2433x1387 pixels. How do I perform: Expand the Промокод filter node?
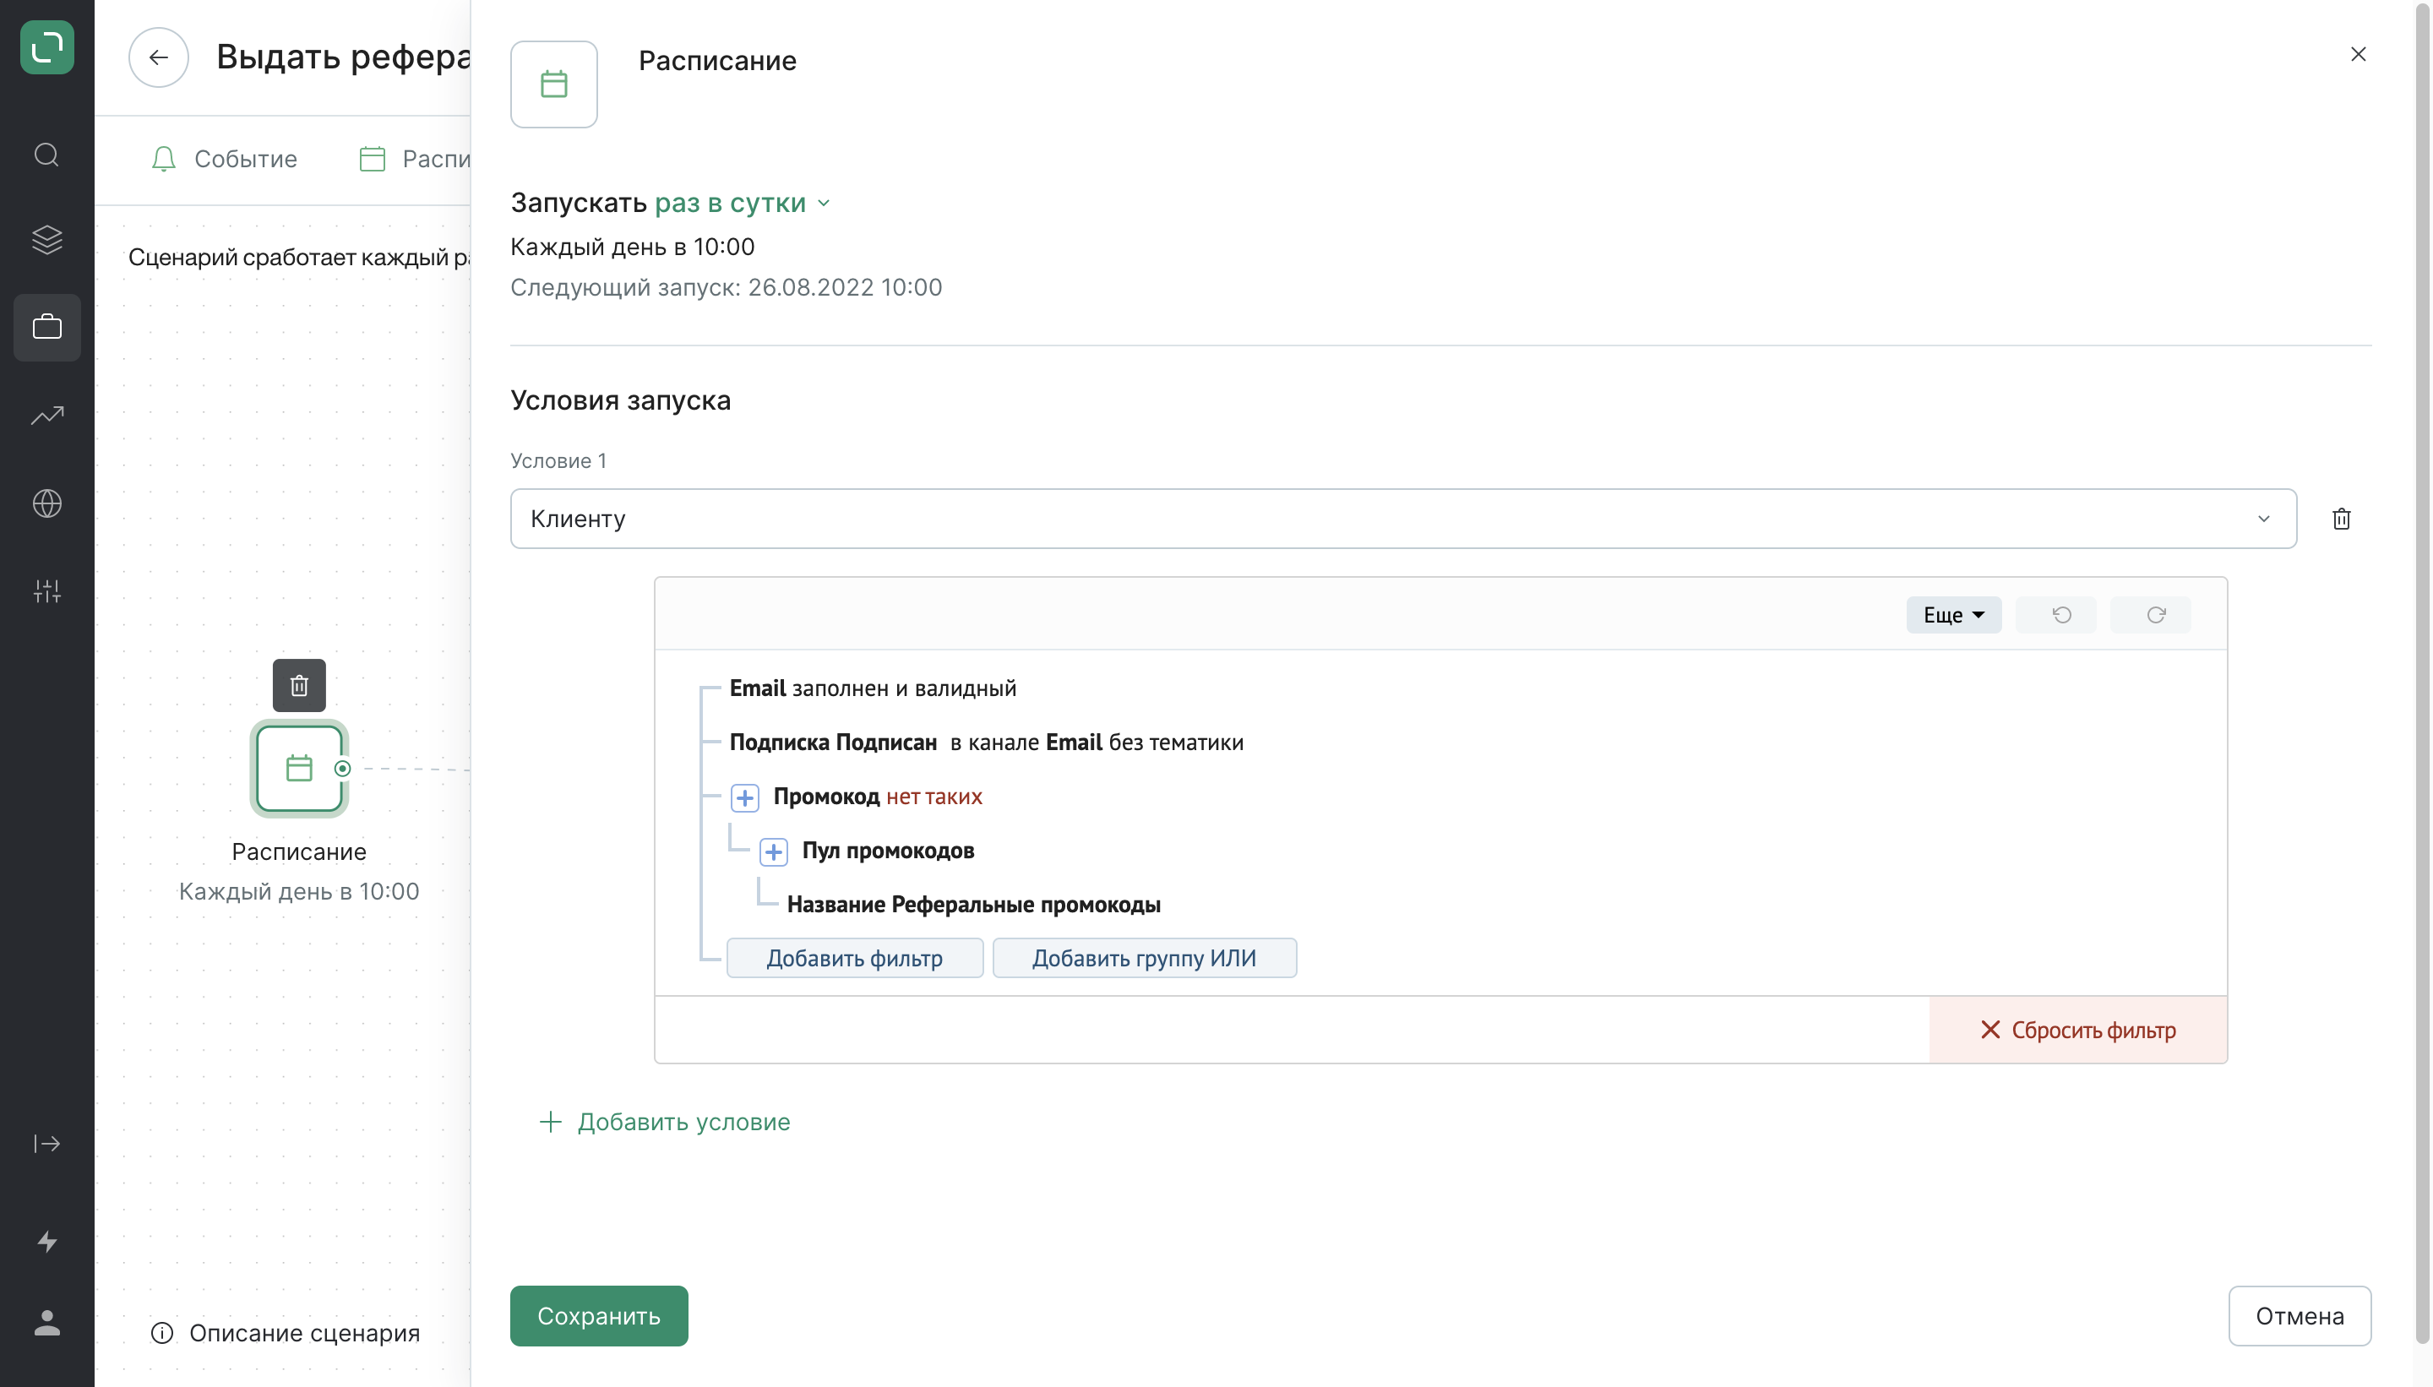(x=745, y=797)
